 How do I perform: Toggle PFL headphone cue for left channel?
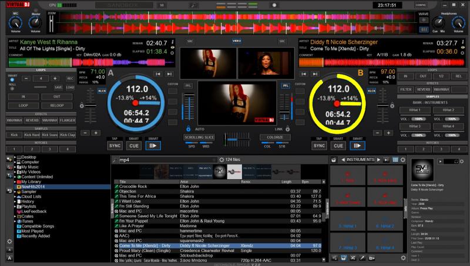pos(188,86)
